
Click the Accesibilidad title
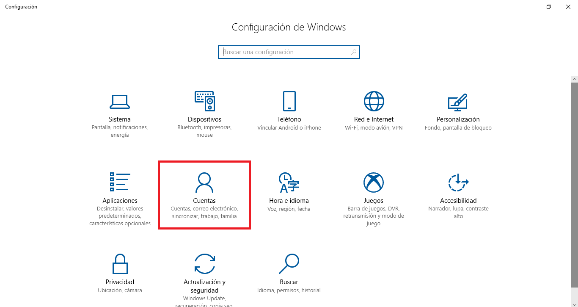click(x=458, y=201)
